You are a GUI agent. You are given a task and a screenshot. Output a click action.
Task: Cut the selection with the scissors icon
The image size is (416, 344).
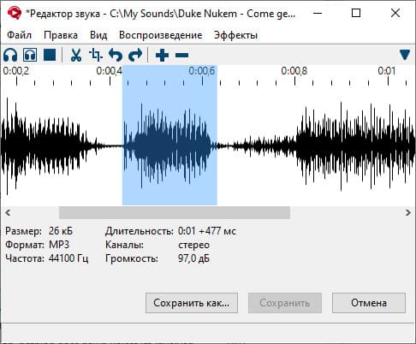click(76, 55)
